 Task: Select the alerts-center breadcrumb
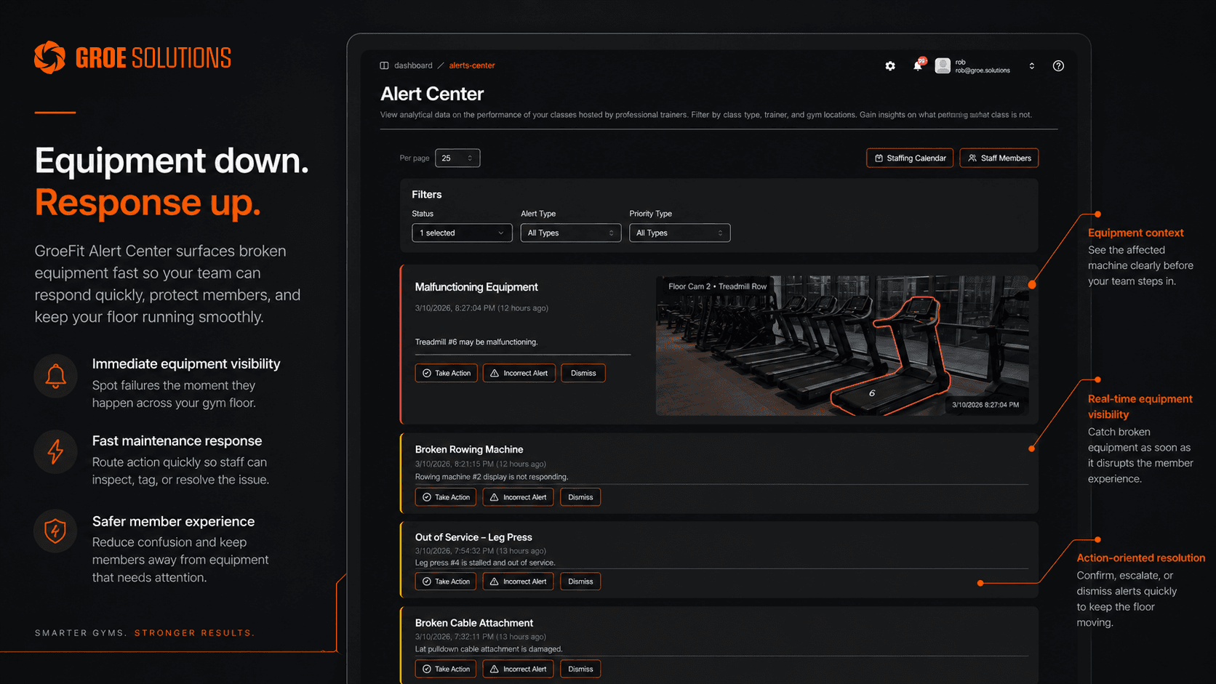click(x=472, y=65)
